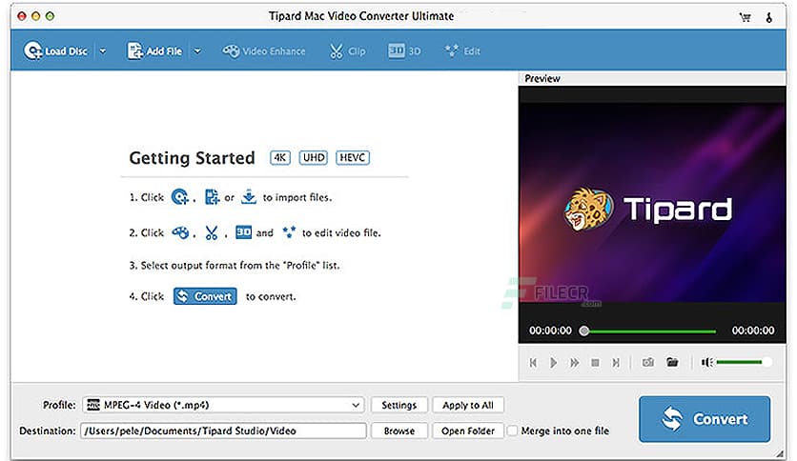Click the Destination path input field
The height and width of the screenshot is (461, 797).
tap(223, 431)
